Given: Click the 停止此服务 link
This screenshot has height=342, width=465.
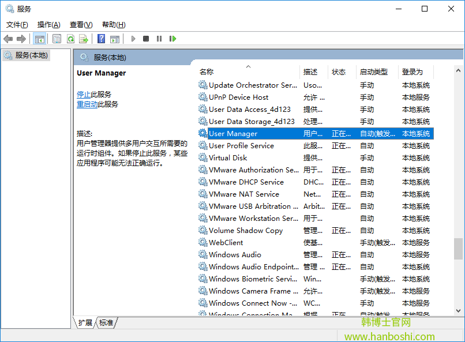Looking at the screenshot, I should pyautogui.click(x=88, y=94).
